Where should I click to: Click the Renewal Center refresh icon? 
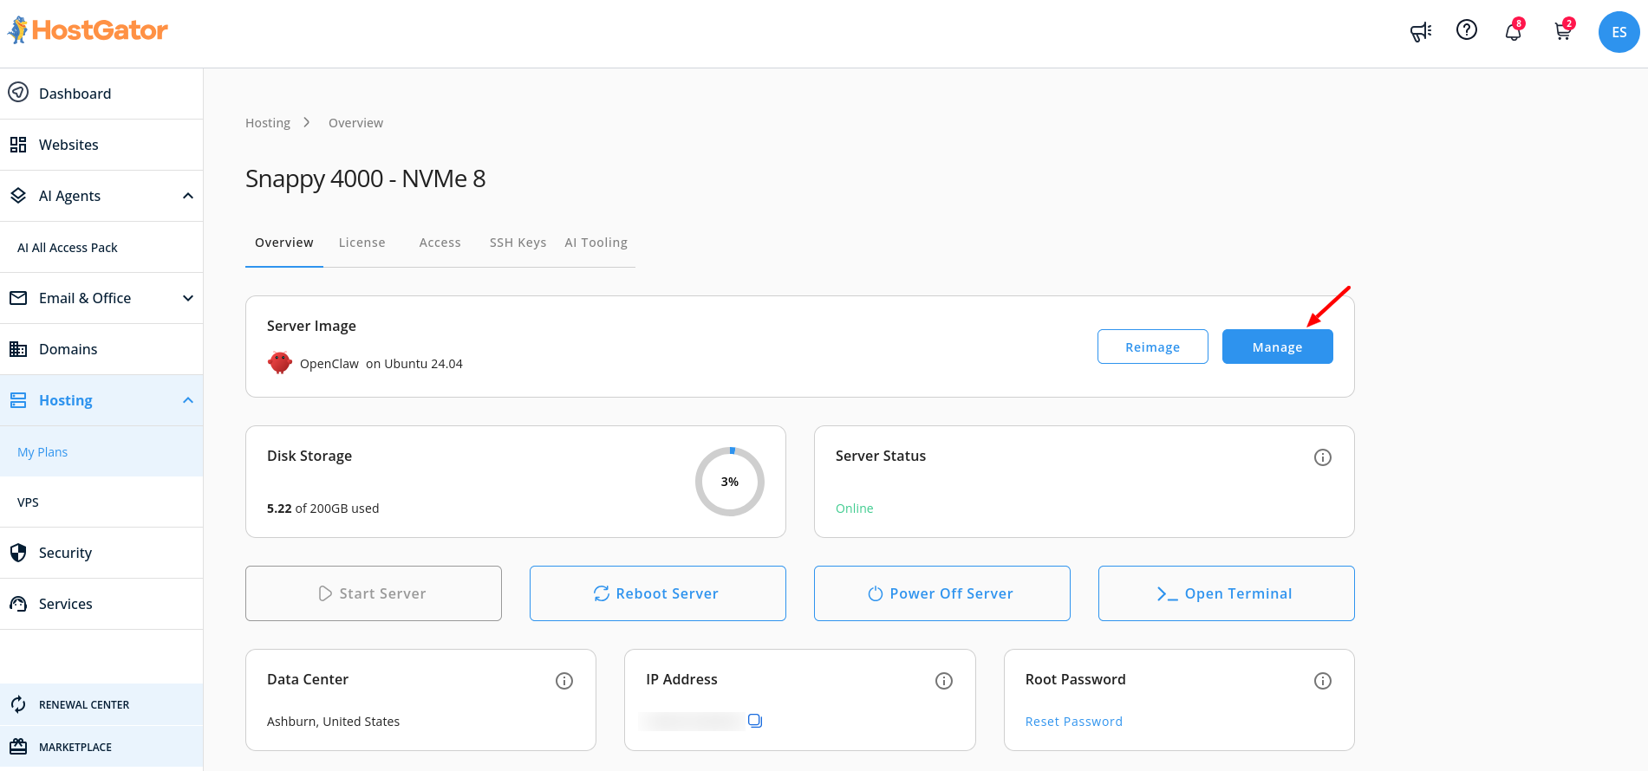point(18,704)
